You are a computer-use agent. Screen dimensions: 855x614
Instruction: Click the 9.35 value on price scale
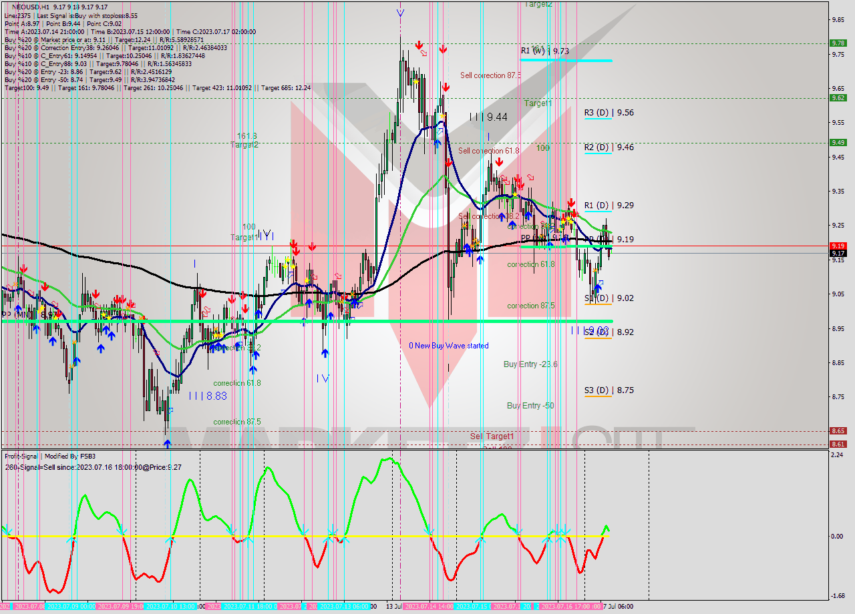point(838,191)
